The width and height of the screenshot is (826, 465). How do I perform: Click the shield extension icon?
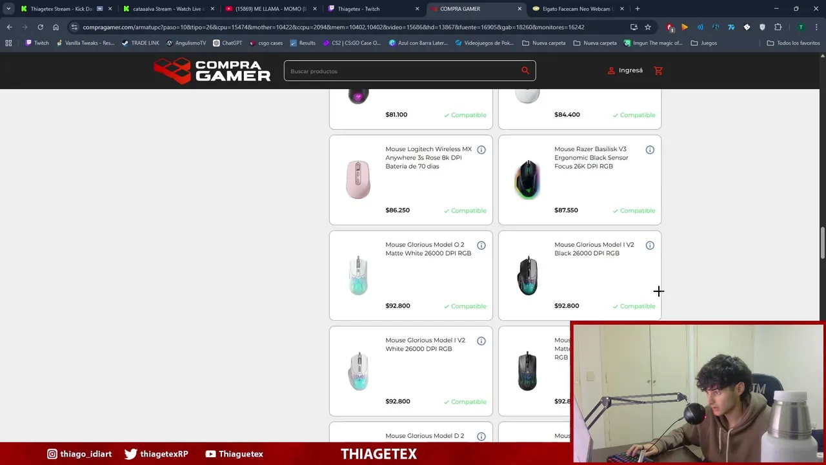(762, 27)
